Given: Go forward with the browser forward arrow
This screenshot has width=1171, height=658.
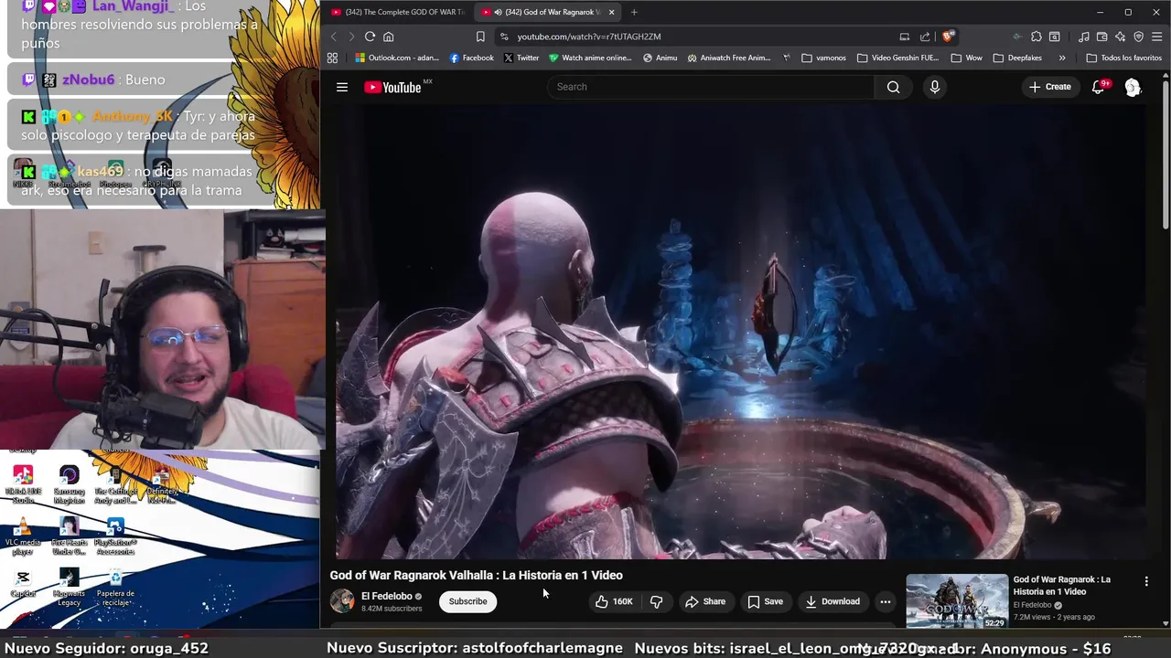Looking at the screenshot, I should [x=350, y=37].
